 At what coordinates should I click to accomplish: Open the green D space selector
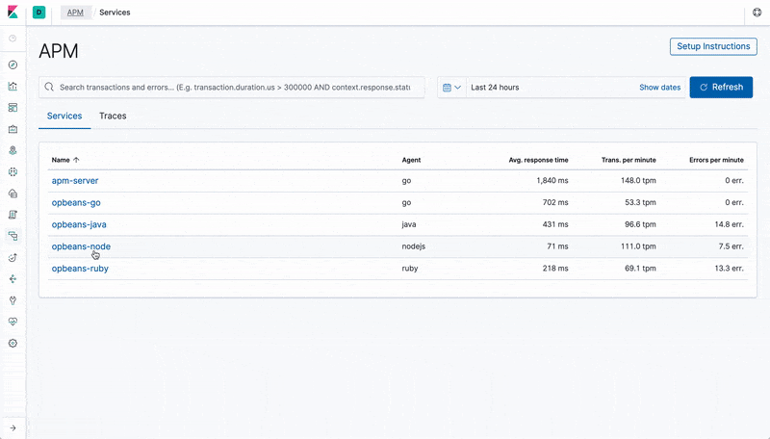click(38, 13)
